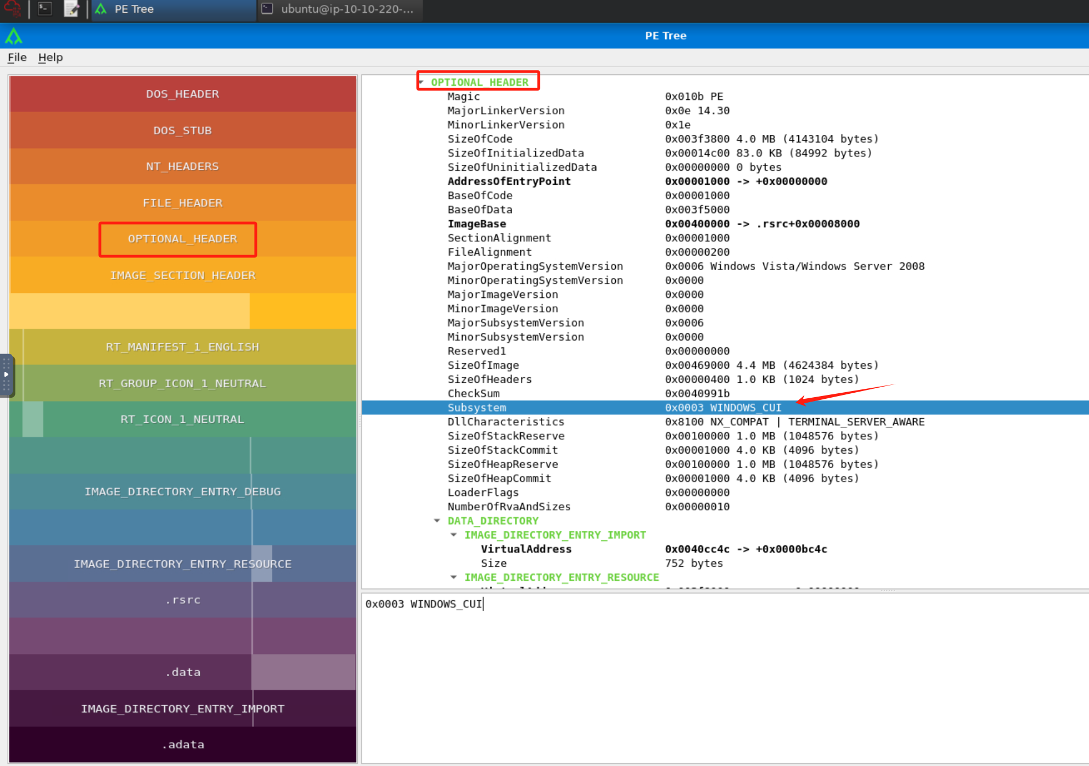
Task: Click the value text field showing WINDOWS_CUI
Action: pyautogui.click(x=725, y=678)
